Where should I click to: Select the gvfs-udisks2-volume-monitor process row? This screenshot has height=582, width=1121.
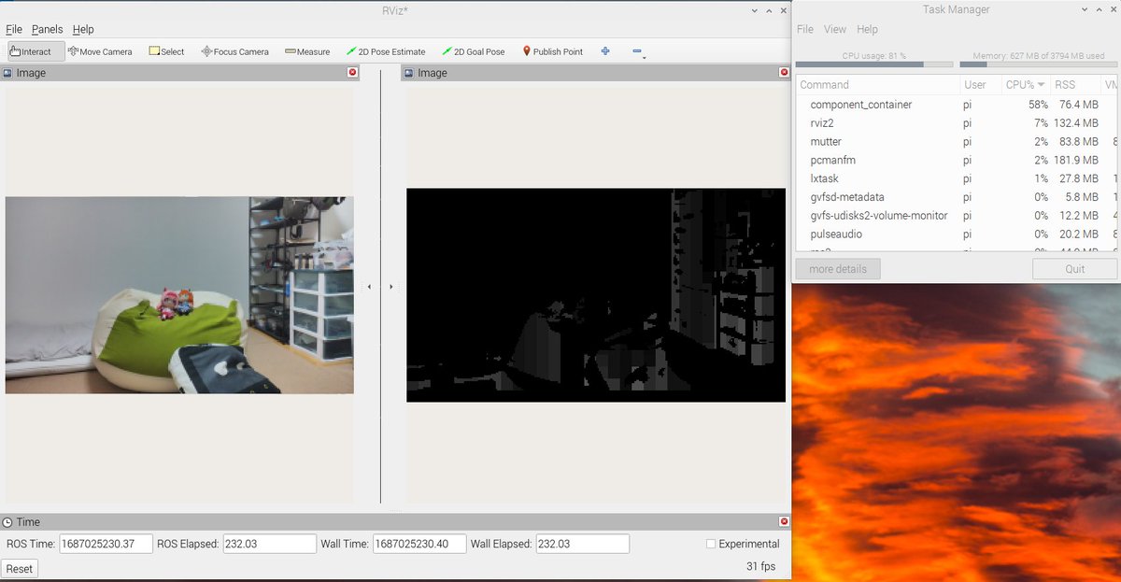[x=957, y=216]
